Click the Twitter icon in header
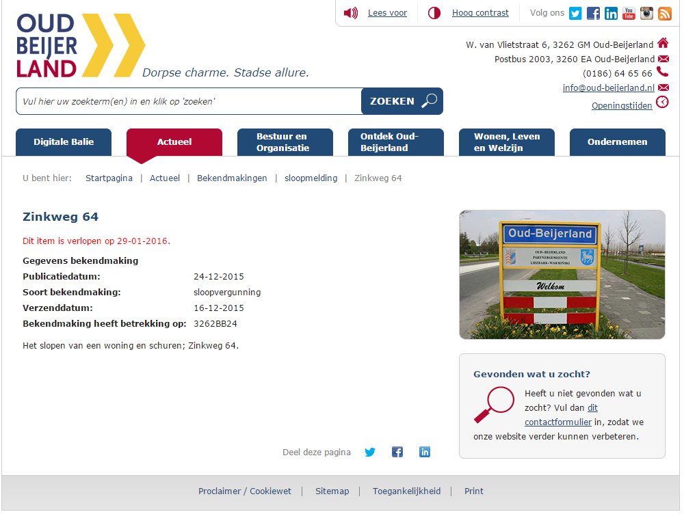684x514 pixels. (x=575, y=13)
